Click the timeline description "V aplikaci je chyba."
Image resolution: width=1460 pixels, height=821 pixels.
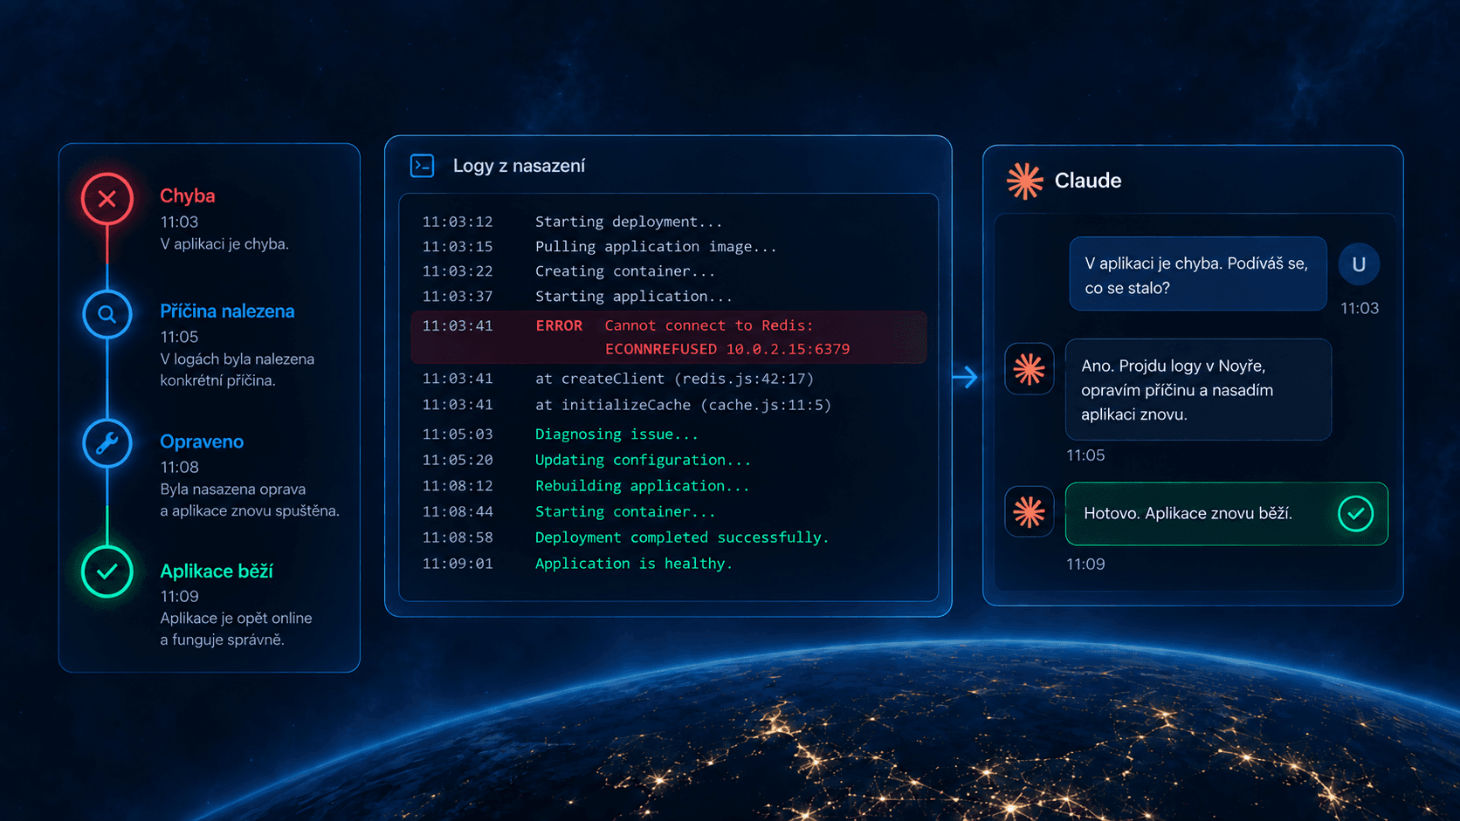click(x=224, y=244)
